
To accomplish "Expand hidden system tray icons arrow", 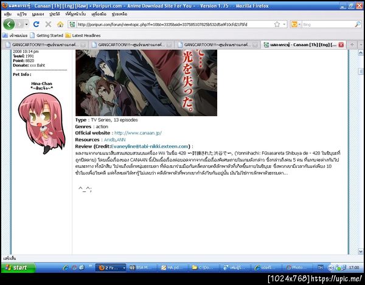I will [330, 268].
